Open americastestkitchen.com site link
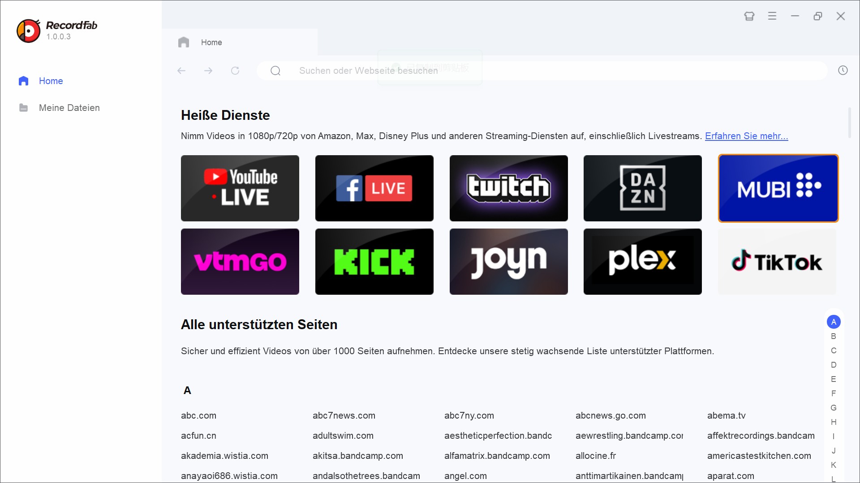The width and height of the screenshot is (860, 483). coord(759,456)
